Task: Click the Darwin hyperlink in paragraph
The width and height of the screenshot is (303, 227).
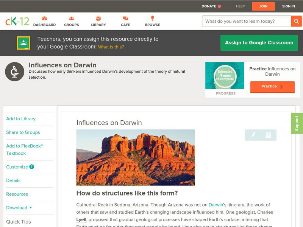Action: click(x=216, y=205)
